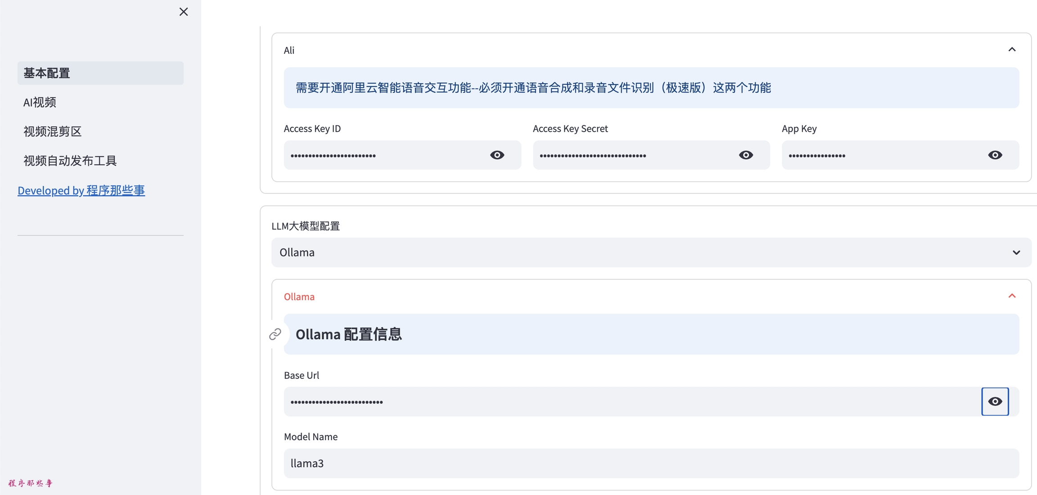Close the sidebar with the X icon
Viewport: 1037px width, 495px height.
click(183, 12)
